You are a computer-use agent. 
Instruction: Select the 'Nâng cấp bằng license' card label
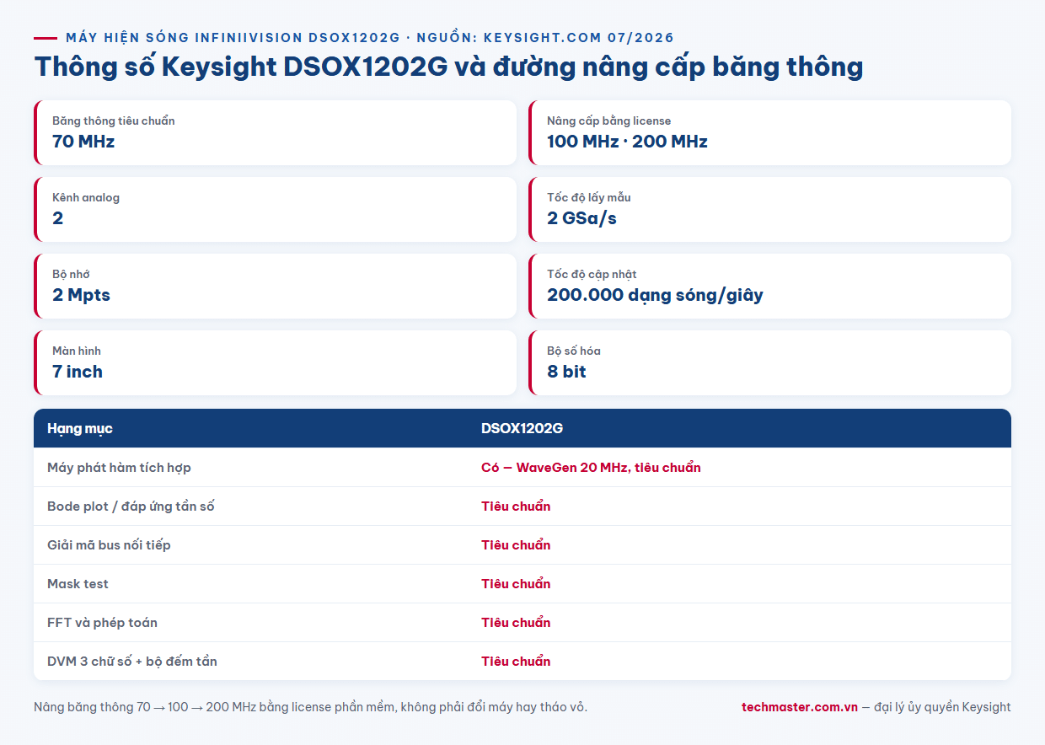coord(608,121)
